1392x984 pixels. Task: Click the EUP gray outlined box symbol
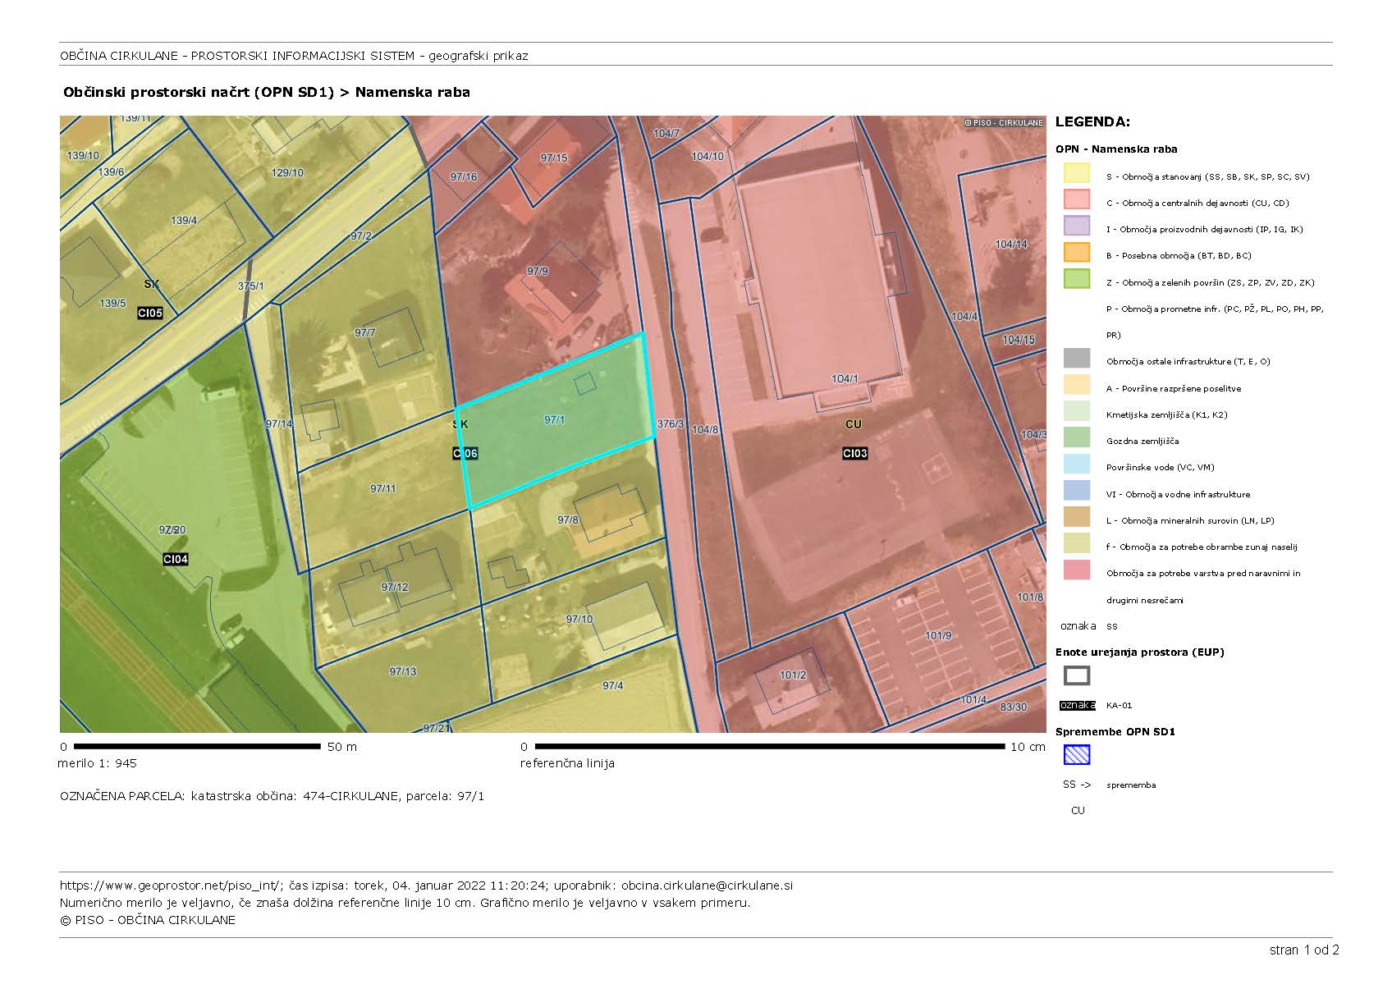click(x=1077, y=676)
